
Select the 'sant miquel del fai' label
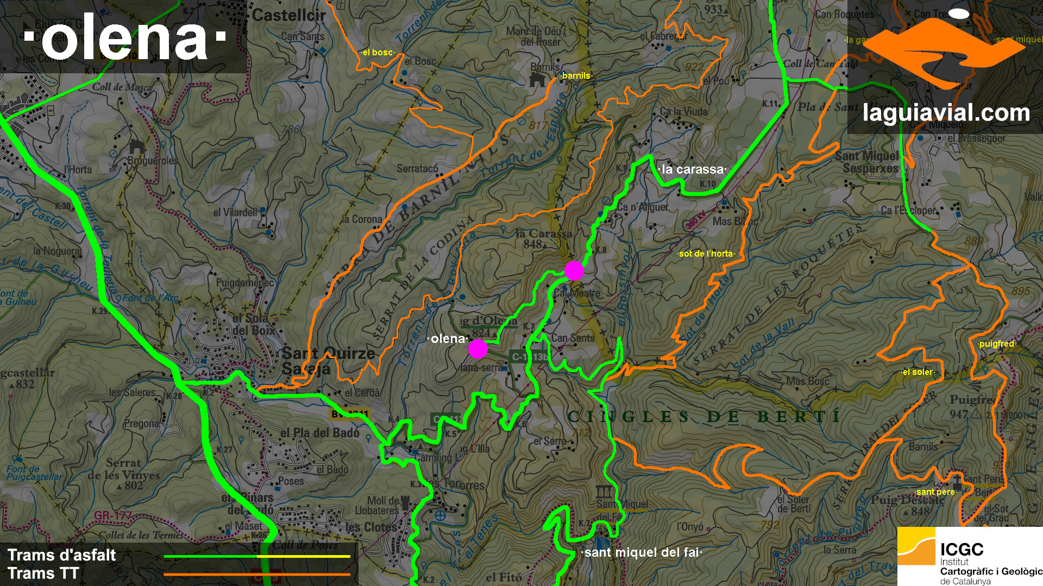(x=642, y=553)
